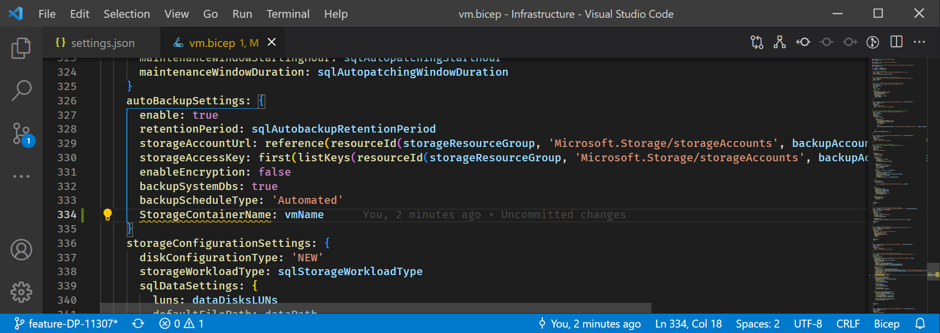This screenshot has height=333, width=940.
Task: Open the Run menu
Action: pyautogui.click(x=242, y=14)
